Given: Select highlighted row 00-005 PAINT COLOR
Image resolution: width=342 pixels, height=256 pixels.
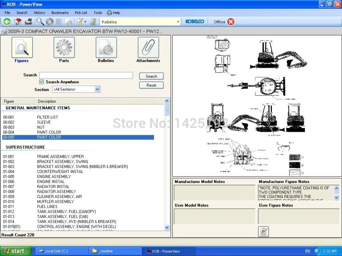Looking at the screenshot, I should pos(78,137).
